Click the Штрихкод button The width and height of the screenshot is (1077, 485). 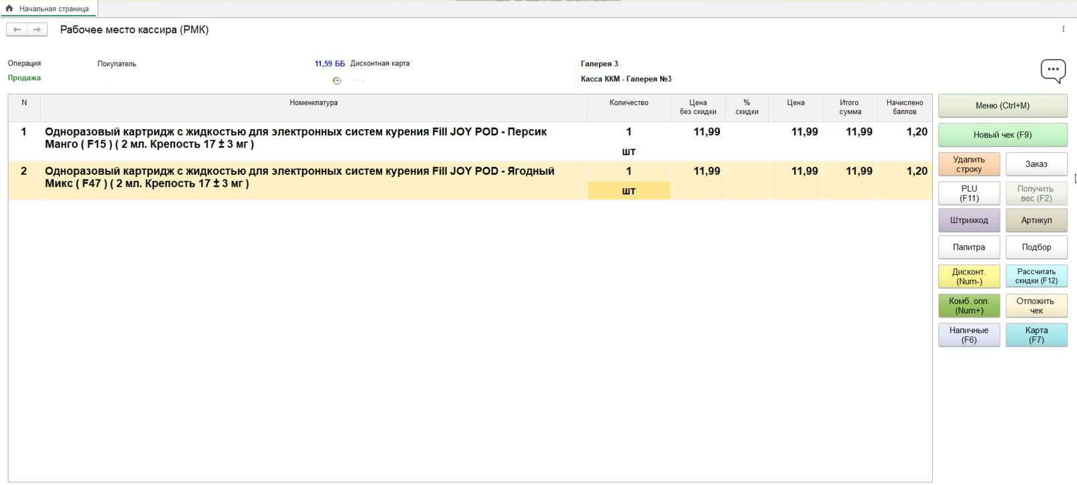pyautogui.click(x=968, y=220)
